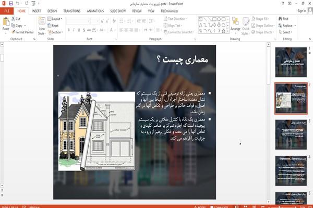Click the Paste clipboard icon
Image resolution: width=313 pixels, height=208 pixels.
coord(6,21)
